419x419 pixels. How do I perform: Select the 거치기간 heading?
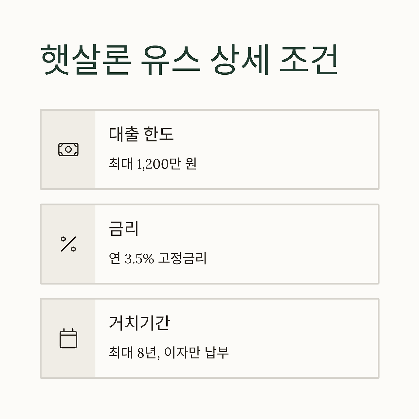(x=139, y=323)
